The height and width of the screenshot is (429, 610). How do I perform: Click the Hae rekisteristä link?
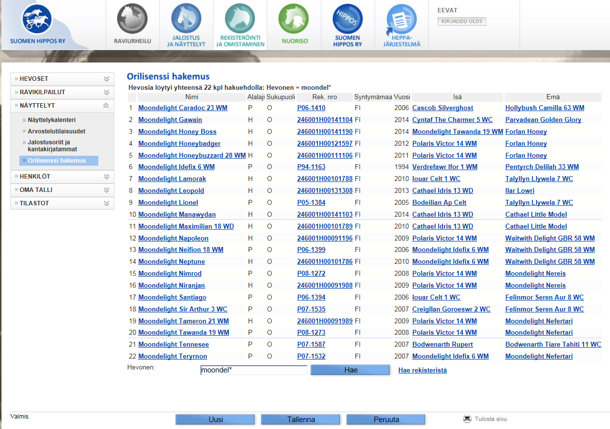422,370
